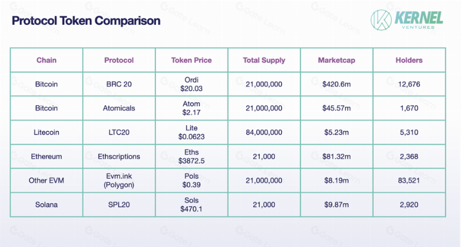Select the Ordi $20.03 price cell
This screenshot has width=461, height=247.
(x=191, y=84)
